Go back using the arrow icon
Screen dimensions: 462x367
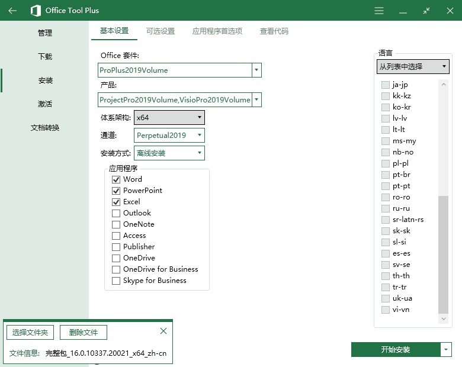click(12, 11)
